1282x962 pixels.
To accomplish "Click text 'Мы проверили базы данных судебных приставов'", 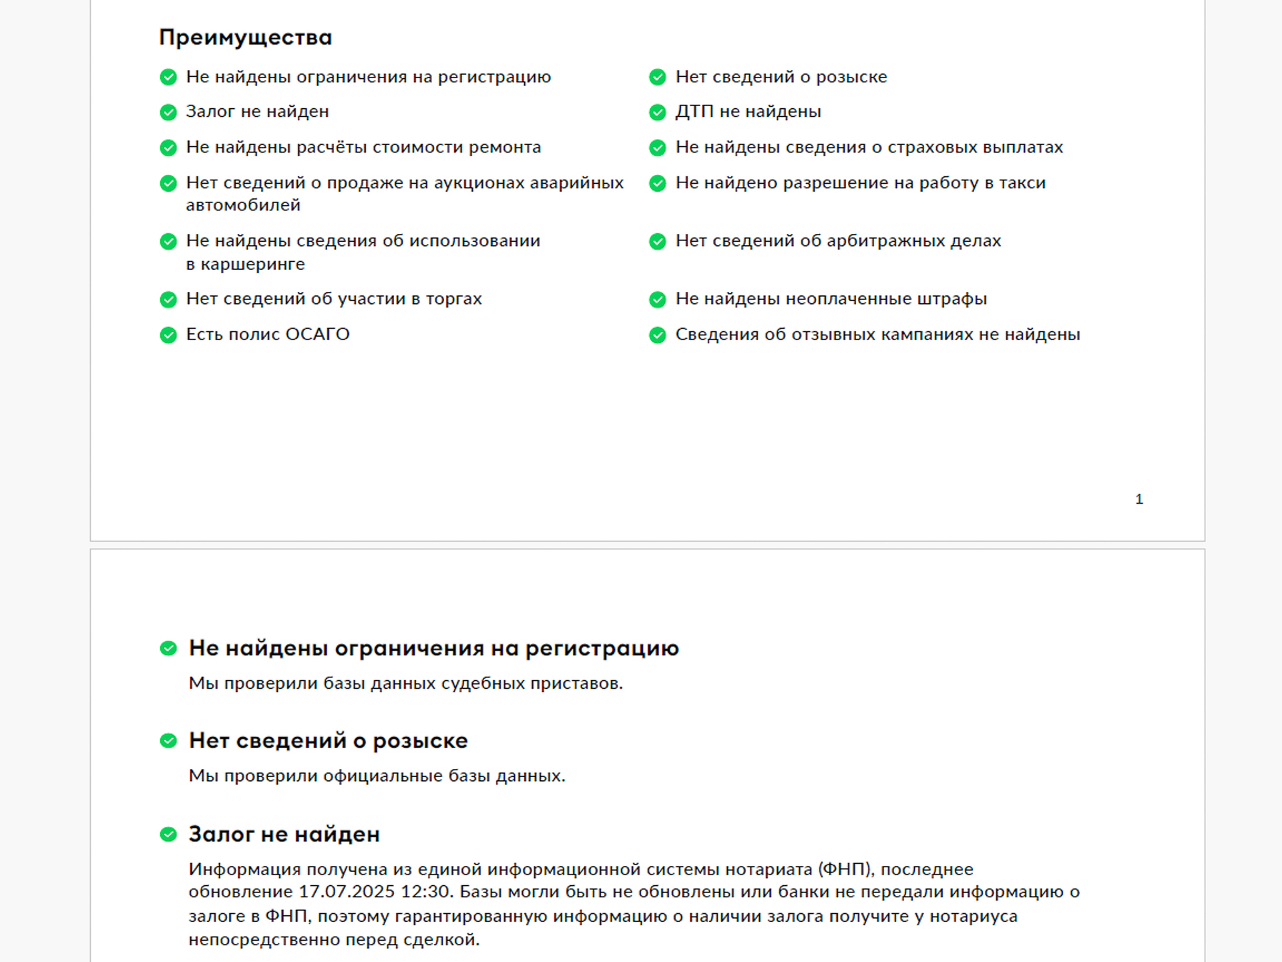I will 405,683.
